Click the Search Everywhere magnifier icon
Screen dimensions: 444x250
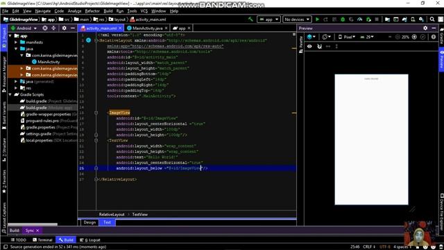[x=432, y=19]
